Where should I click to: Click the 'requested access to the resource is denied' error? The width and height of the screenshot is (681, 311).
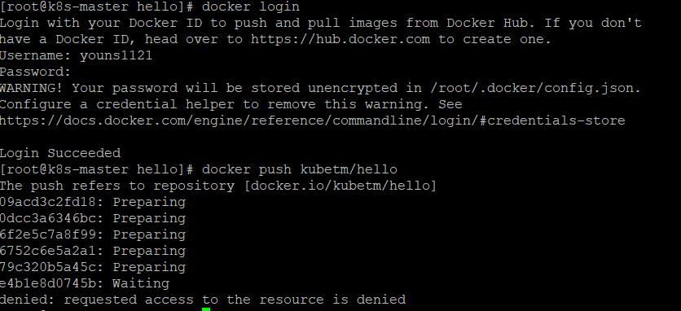(x=235, y=300)
